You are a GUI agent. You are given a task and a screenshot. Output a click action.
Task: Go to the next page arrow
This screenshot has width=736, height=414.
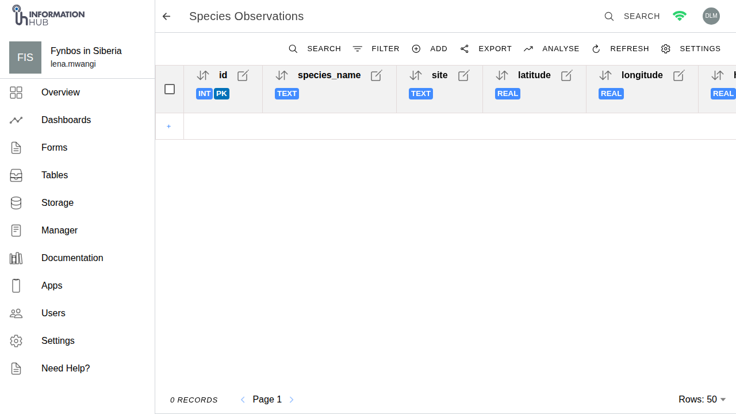(292, 400)
